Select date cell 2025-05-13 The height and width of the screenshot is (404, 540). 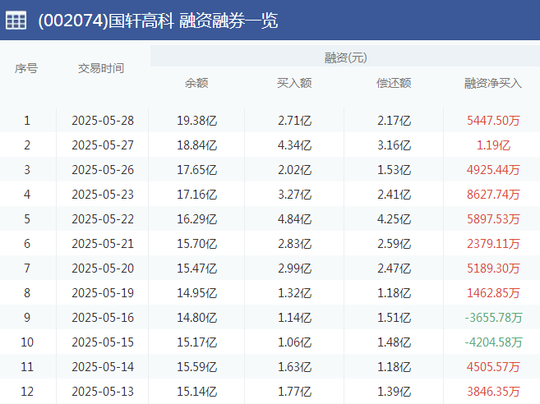click(103, 392)
